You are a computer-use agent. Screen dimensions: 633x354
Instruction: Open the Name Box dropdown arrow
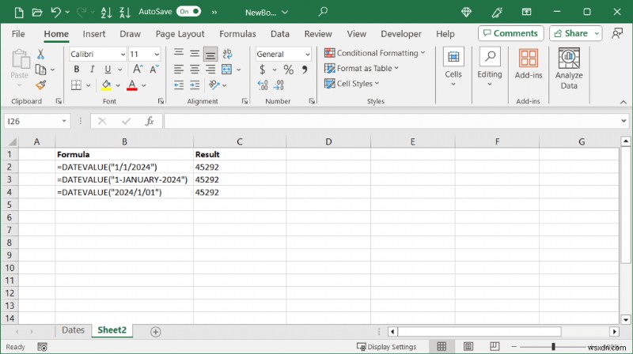64,121
